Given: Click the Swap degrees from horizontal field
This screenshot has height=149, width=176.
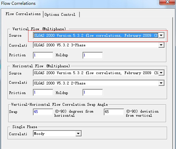Looking at the screenshot, I should [43, 112].
